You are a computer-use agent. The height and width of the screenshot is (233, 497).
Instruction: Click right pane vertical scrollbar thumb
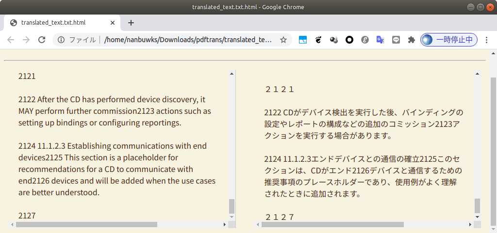[478, 206]
